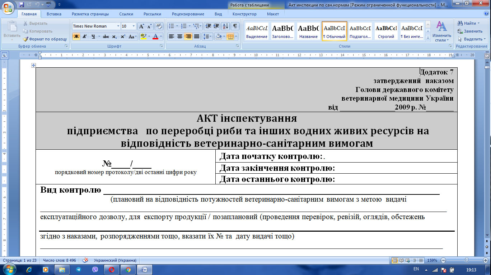Screen dimensions: 491x275
Task: Clear formatting with the eraser icon
Action: click(159, 26)
